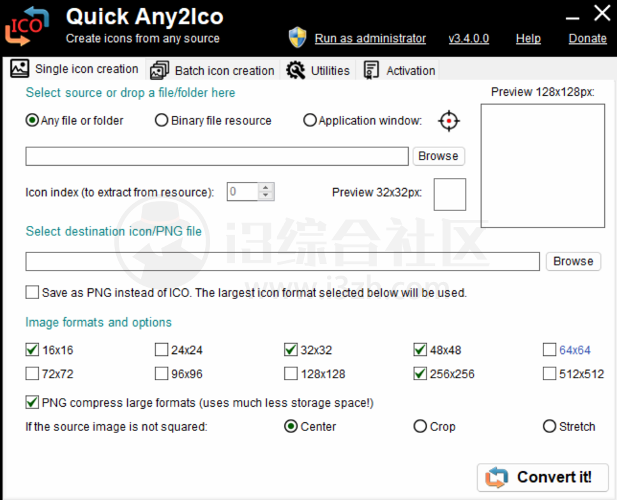Screen dimensions: 617x500
Task: Click the Single icon creation tab image icon
Action: [19, 68]
